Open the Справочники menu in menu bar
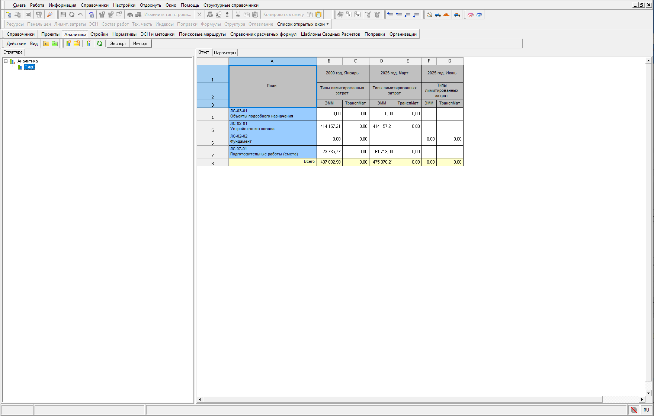 [94, 5]
